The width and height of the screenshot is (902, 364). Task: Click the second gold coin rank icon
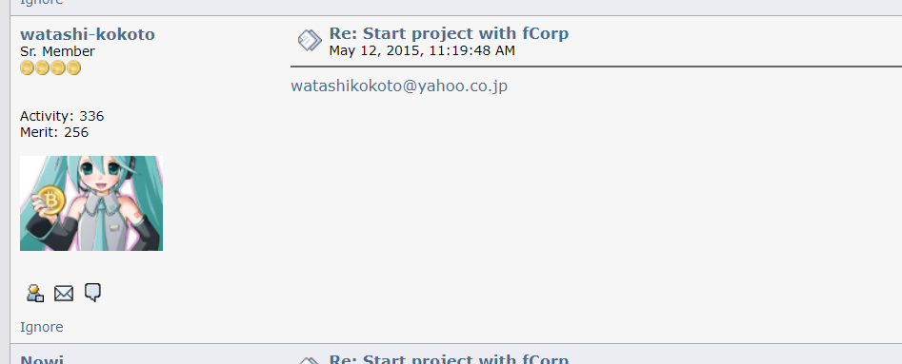43,68
